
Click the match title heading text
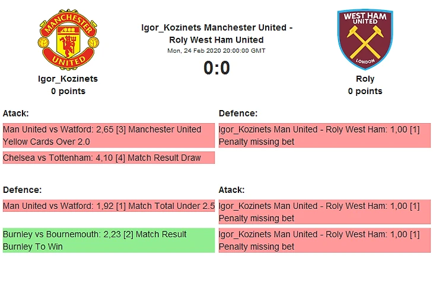click(216, 34)
